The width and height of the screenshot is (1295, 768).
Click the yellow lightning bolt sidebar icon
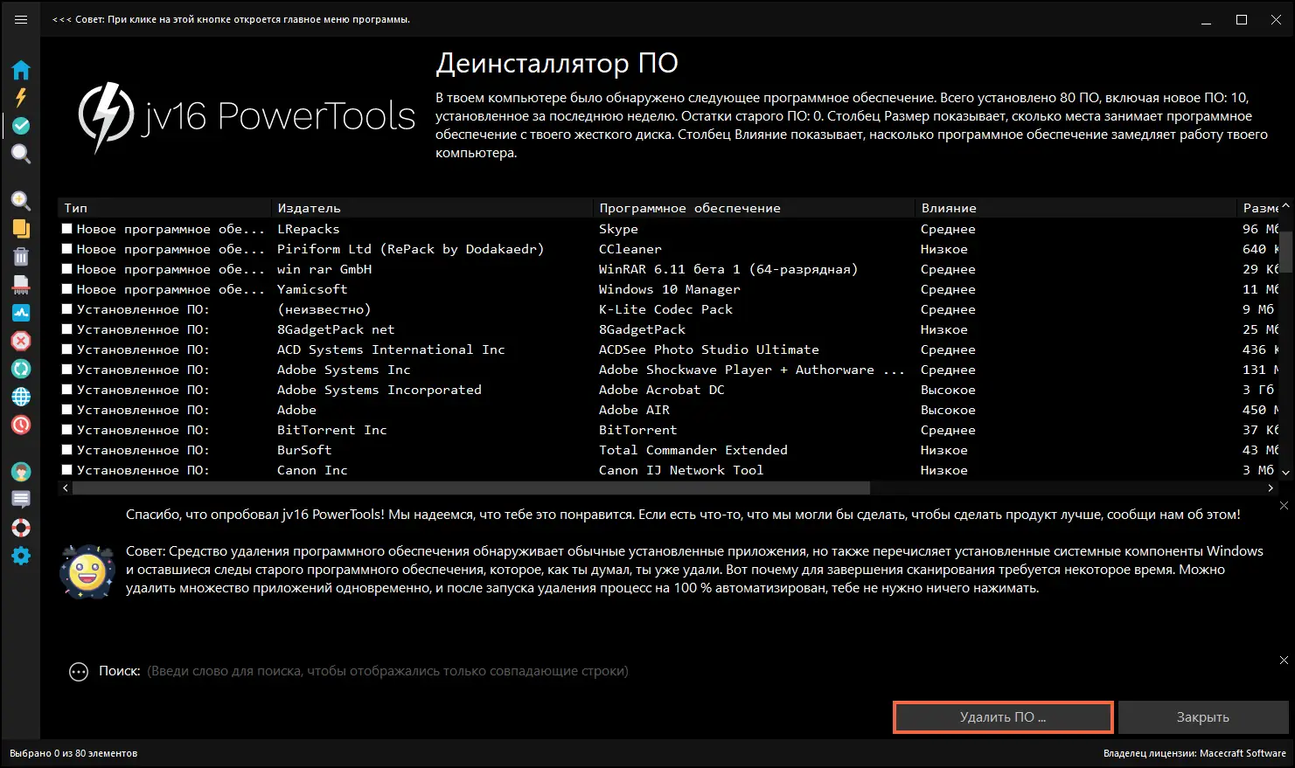click(21, 97)
